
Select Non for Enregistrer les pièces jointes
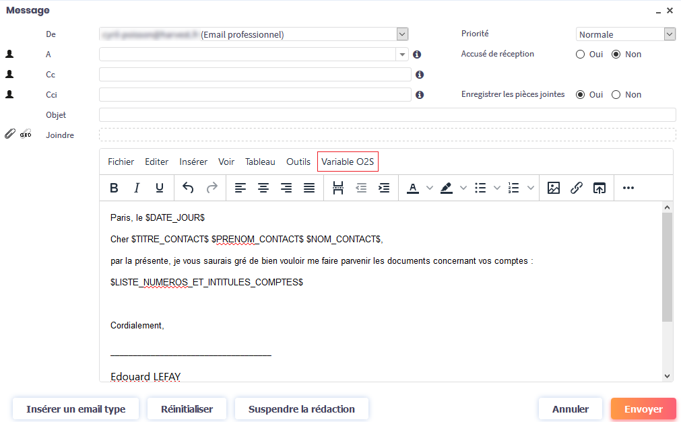(616, 95)
